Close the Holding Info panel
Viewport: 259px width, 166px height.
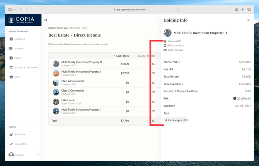point(249,20)
